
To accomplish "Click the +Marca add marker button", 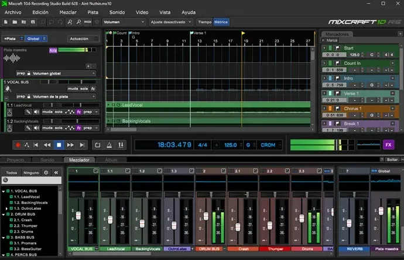I will point(330,40).
